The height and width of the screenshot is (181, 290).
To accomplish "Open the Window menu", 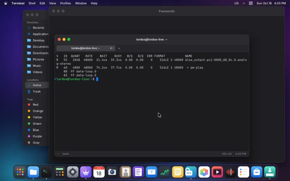I will 81,3.
